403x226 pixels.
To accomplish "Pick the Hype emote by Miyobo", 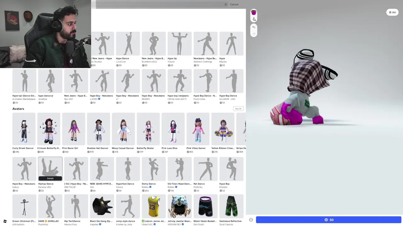I will [x=231, y=49].
